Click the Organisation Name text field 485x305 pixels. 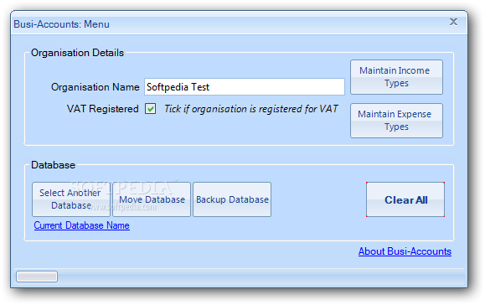(x=245, y=87)
